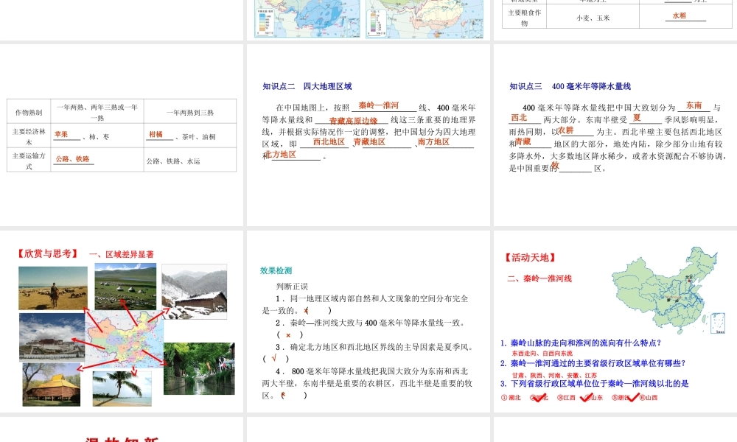
Task: Select the 知识点二 四大地理区域 slide heading
Action: click(307, 86)
